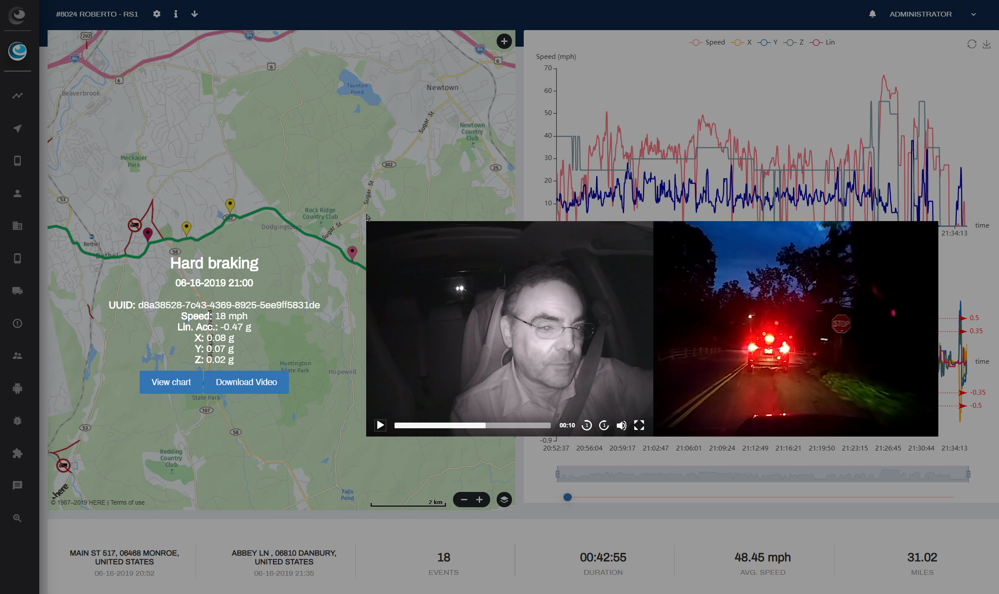Open the ADMINISTRATOR account dropdown
The height and width of the screenshot is (594, 999).
932,14
